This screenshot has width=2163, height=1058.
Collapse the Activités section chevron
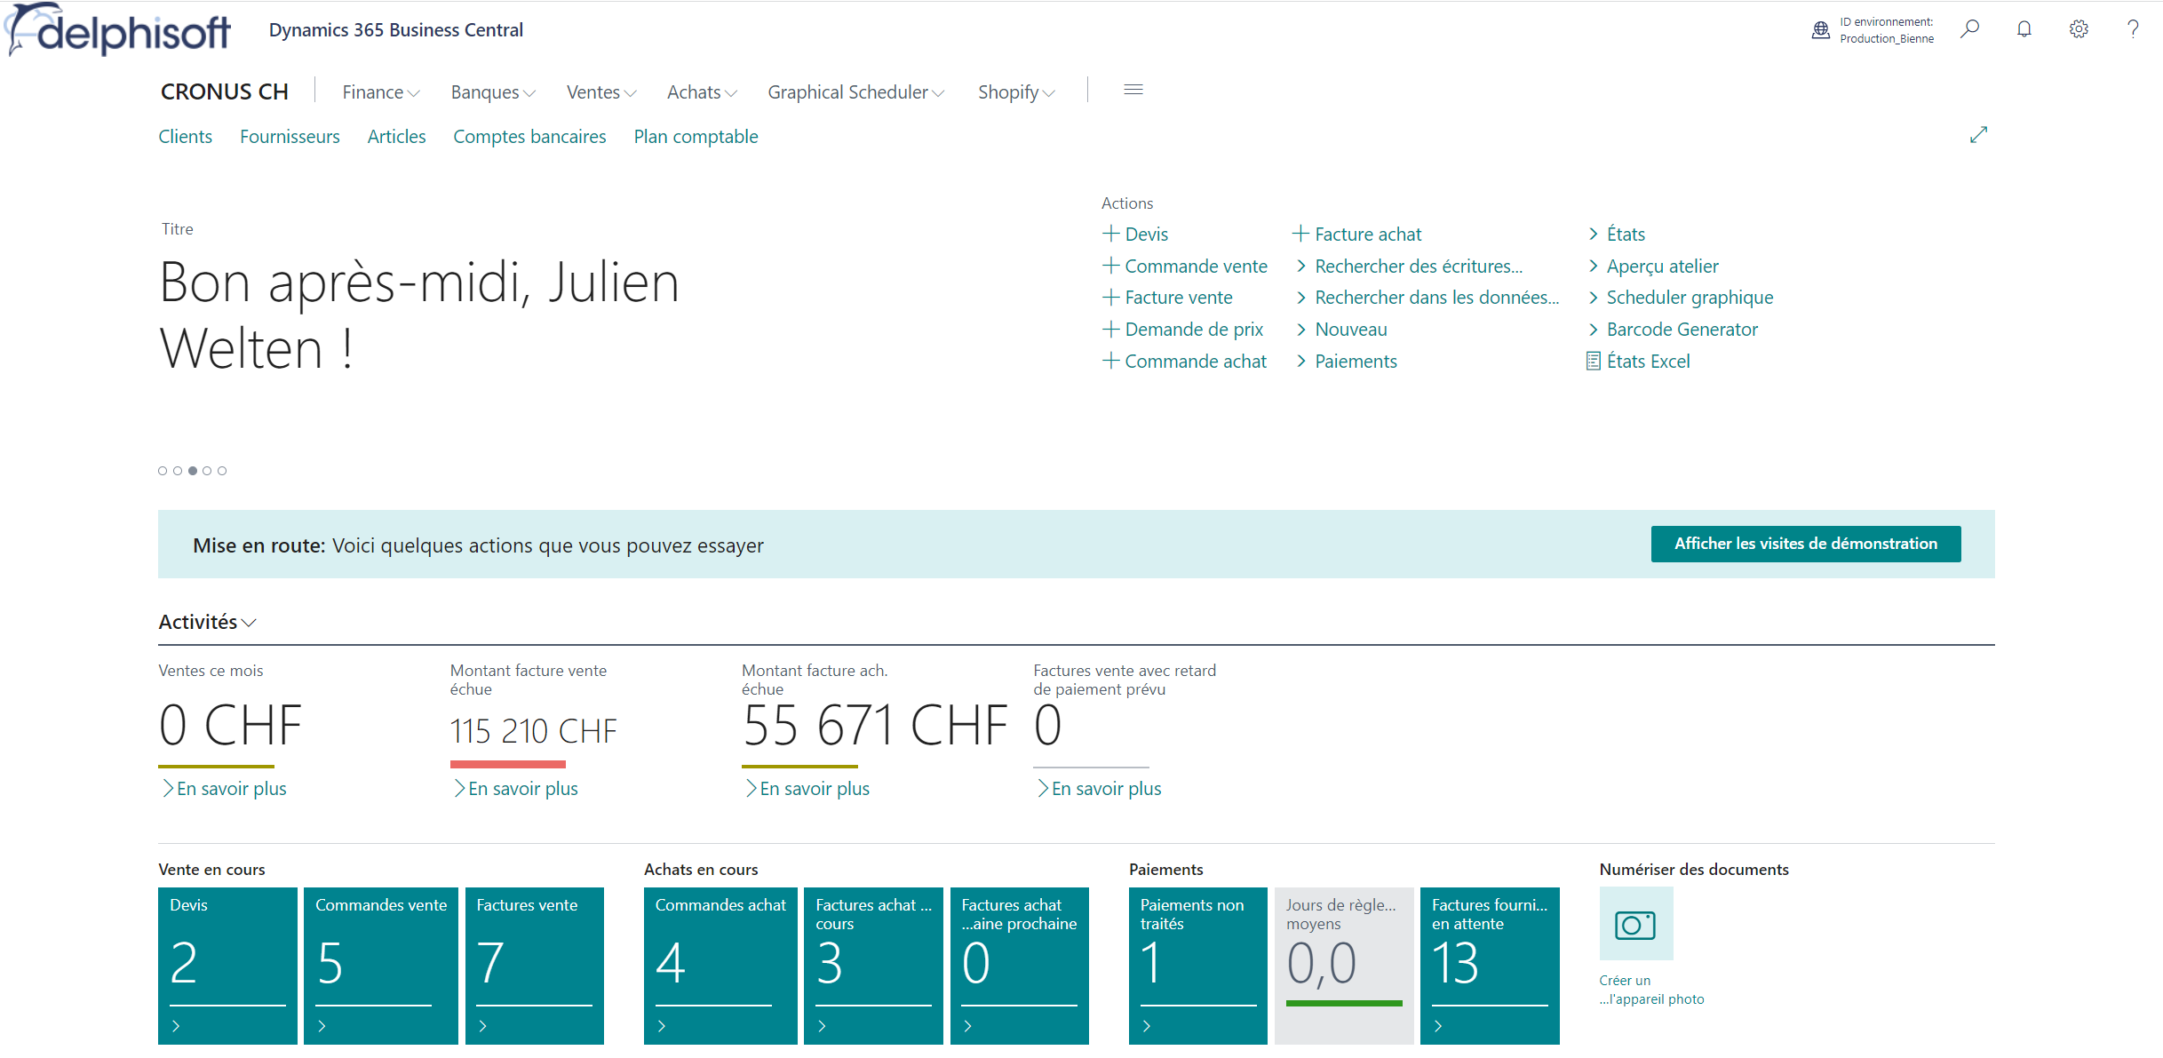tap(249, 623)
